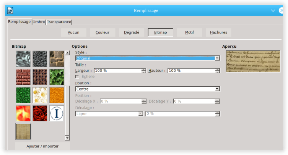Image resolution: width=288 pixels, height=155 pixels.
Task: Click the Ajouter / importer button
Action: pos(42,146)
